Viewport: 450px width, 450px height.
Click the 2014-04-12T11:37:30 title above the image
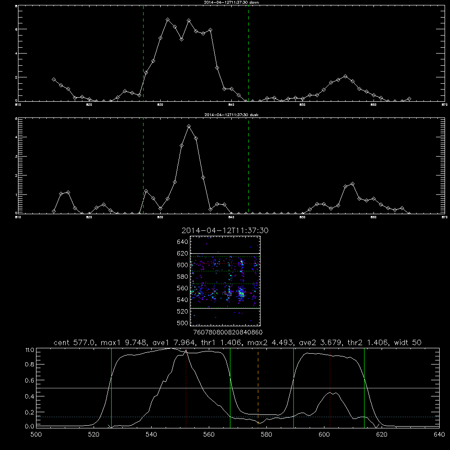point(225,230)
